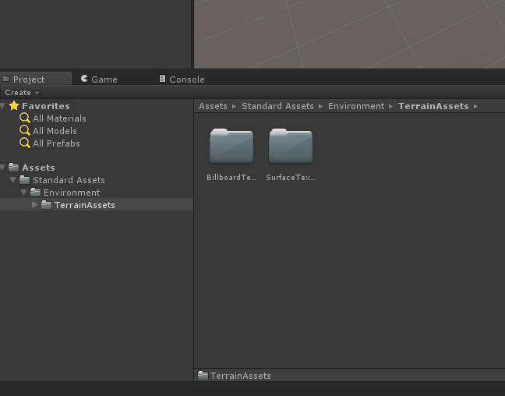This screenshot has height=396, width=505.
Task: Click magnifier icon beside All Prefabs
Action: (x=24, y=143)
